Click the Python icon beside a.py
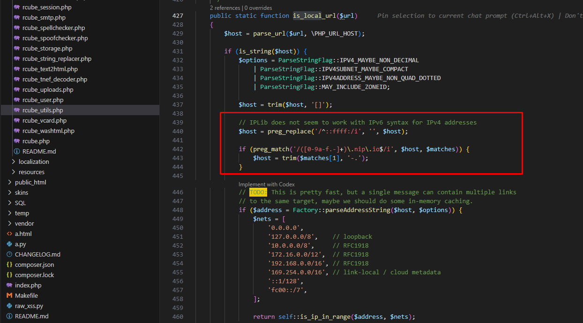The image size is (583, 323). tap(9, 244)
